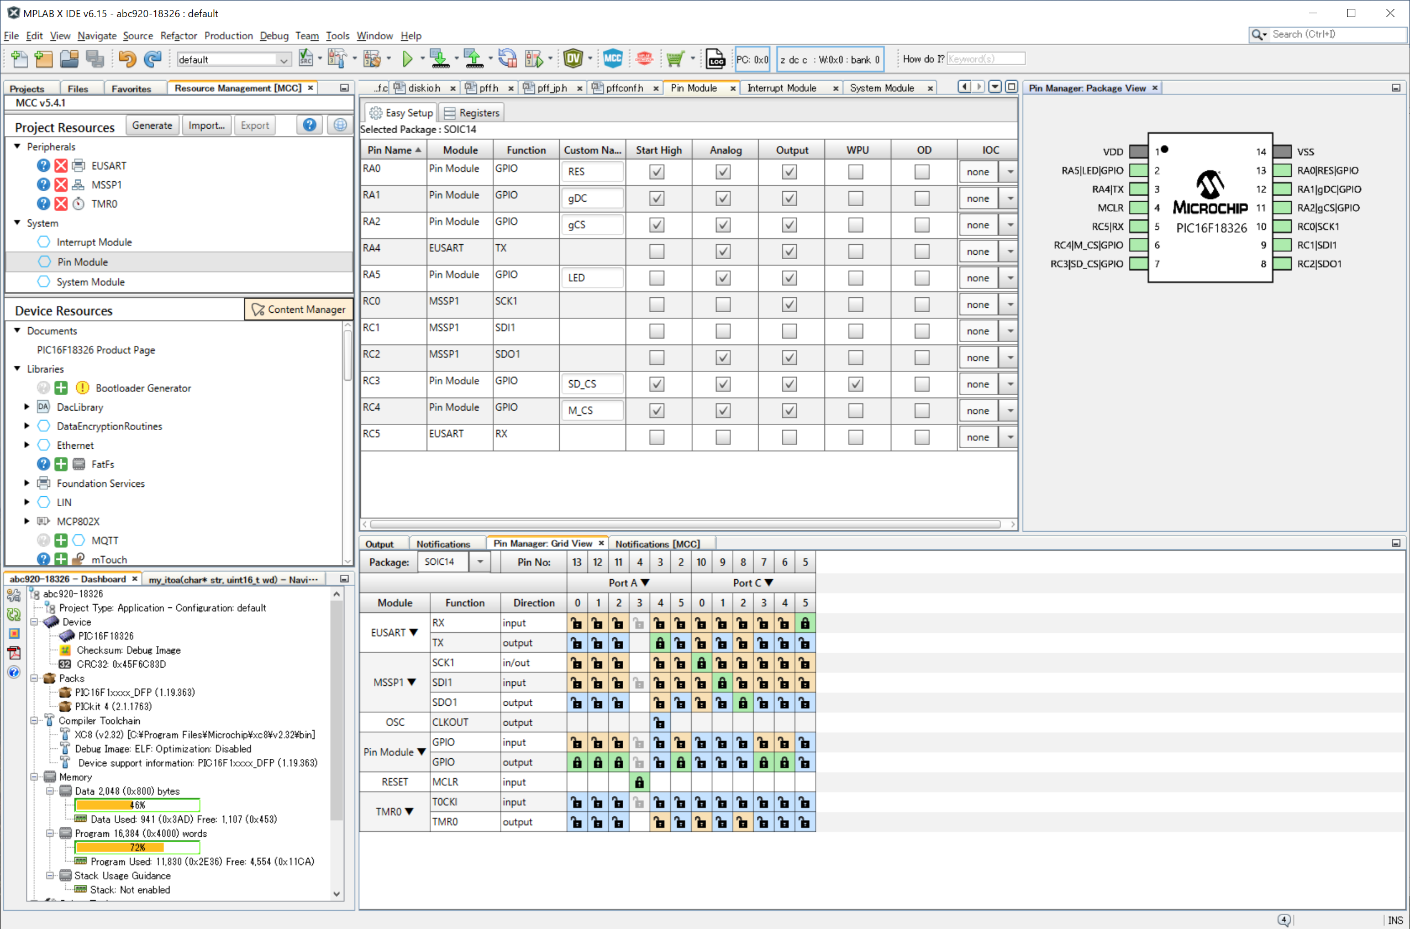Image resolution: width=1410 pixels, height=929 pixels.
Task: Click the Import... button
Action: [x=206, y=125]
